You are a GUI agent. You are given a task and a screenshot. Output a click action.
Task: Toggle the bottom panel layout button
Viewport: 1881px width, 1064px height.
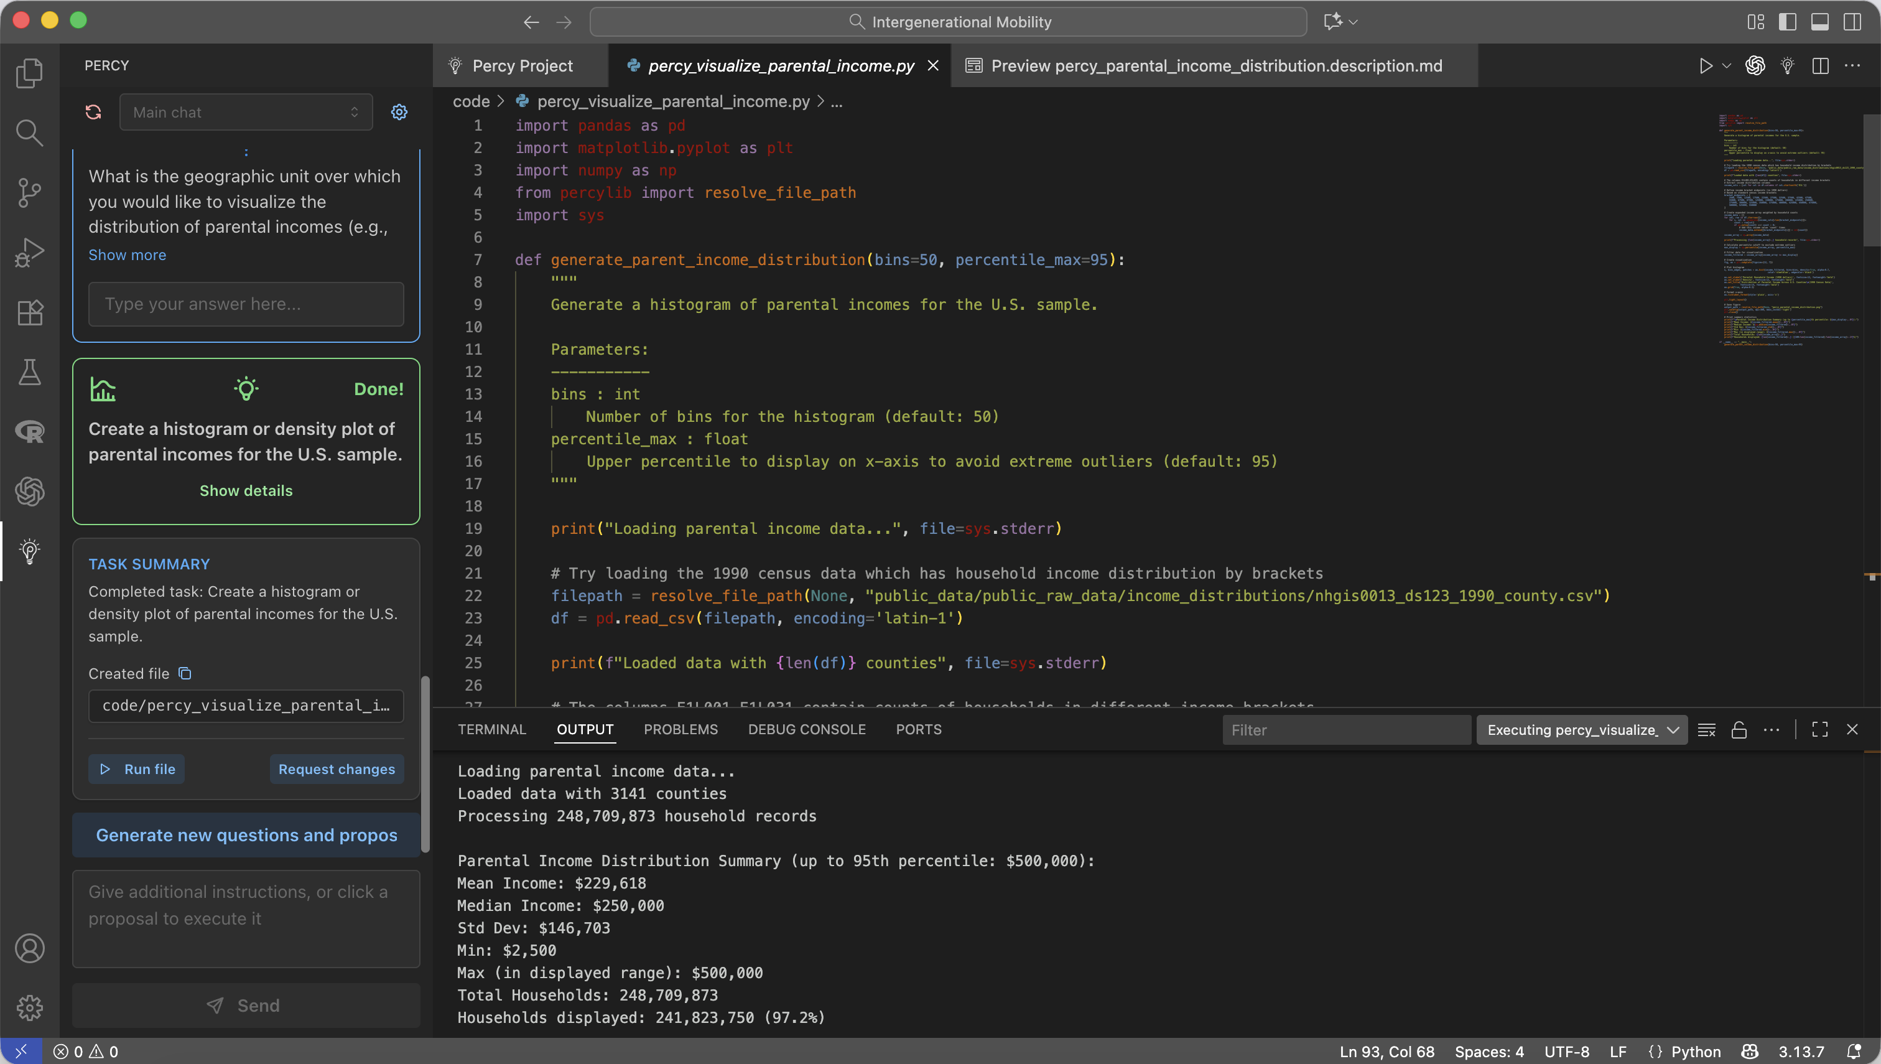(x=1819, y=22)
